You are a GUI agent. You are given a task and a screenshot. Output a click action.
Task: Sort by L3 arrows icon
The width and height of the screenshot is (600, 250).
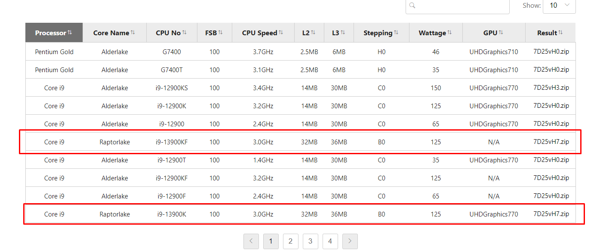343,33
